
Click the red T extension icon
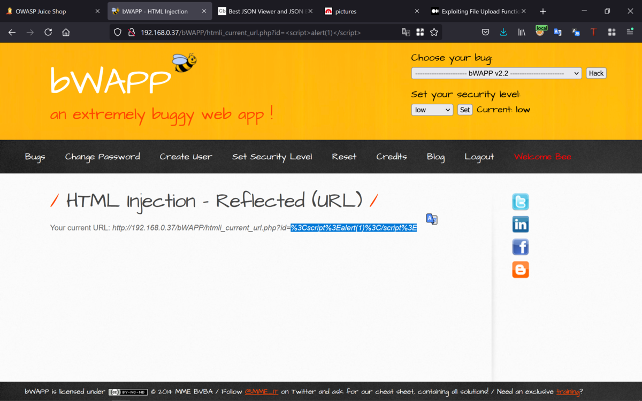[593, 32]
